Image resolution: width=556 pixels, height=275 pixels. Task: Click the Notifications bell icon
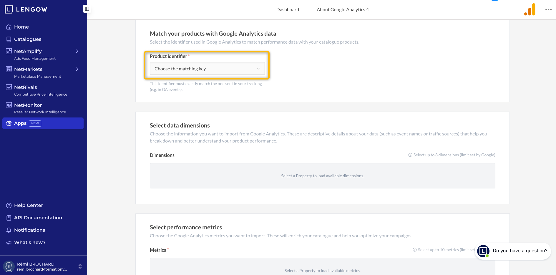point(9,230)
